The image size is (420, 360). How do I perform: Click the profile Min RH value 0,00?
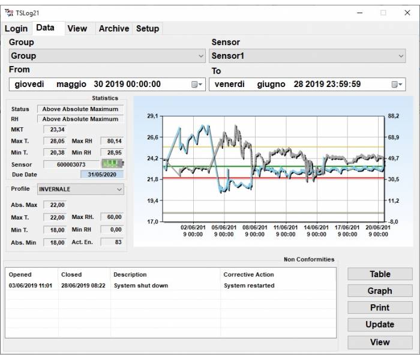click(x=112, y=230)
